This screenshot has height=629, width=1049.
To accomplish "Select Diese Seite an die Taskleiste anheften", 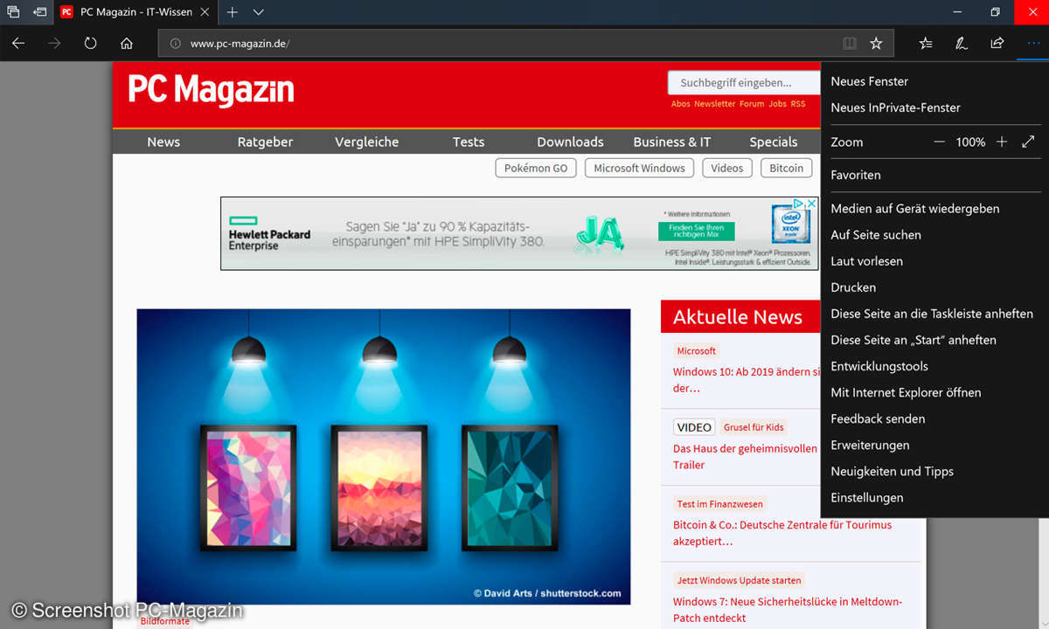I will (931, 314).
